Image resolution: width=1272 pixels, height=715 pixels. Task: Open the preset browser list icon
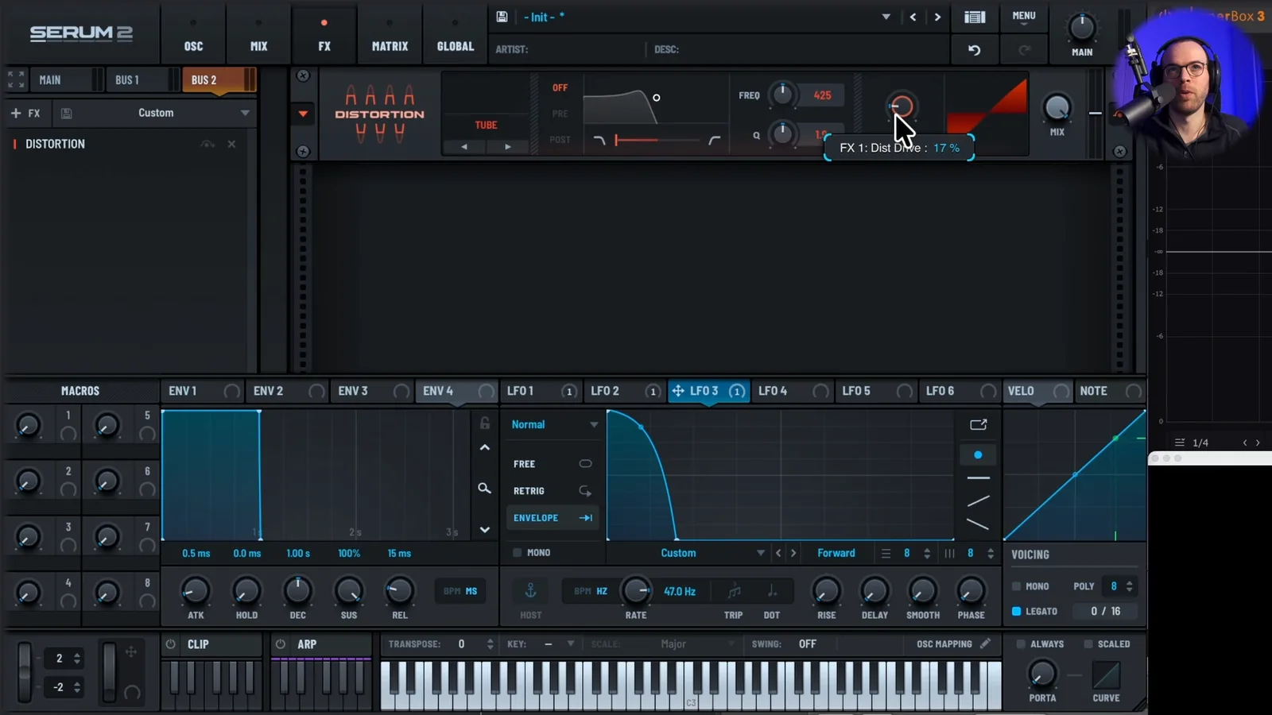pos(975,17)
